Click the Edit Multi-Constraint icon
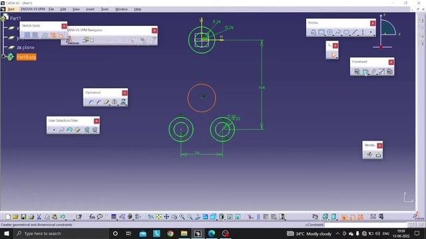 point(389,72)
